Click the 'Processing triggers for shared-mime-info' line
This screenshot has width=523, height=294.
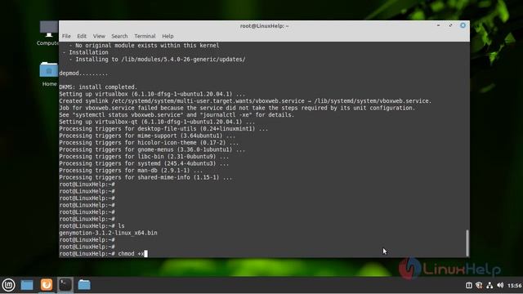145,177
